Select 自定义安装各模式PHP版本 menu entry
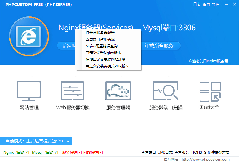The width and height of the screenshot is (239, 163). pos(108,66)
